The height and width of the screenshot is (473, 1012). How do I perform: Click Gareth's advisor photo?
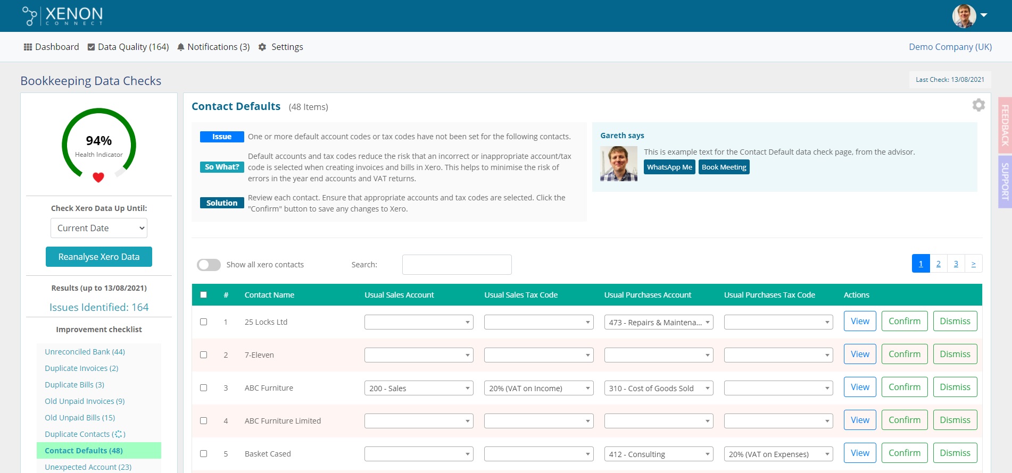618,164
